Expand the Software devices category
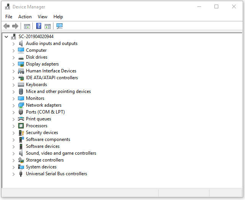Screen dimensions: 245x200 coord(14,147)
